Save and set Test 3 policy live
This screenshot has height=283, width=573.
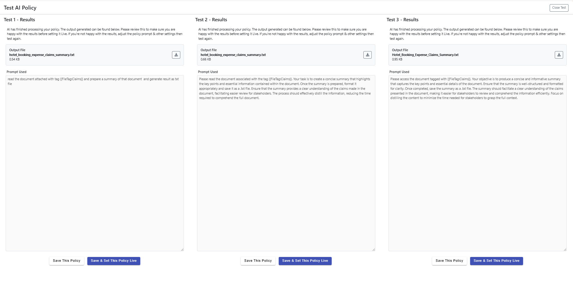tap(496, 261)
